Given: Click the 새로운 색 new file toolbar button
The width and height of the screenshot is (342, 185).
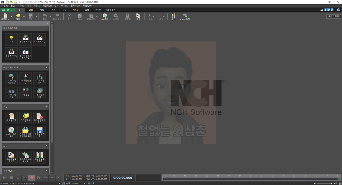Looking at the screenshot, I should pos(5,17).
